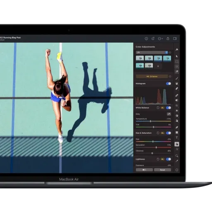Apply ML to White Balance
This screenshot has width=212, height=212.
click(162, 108)
